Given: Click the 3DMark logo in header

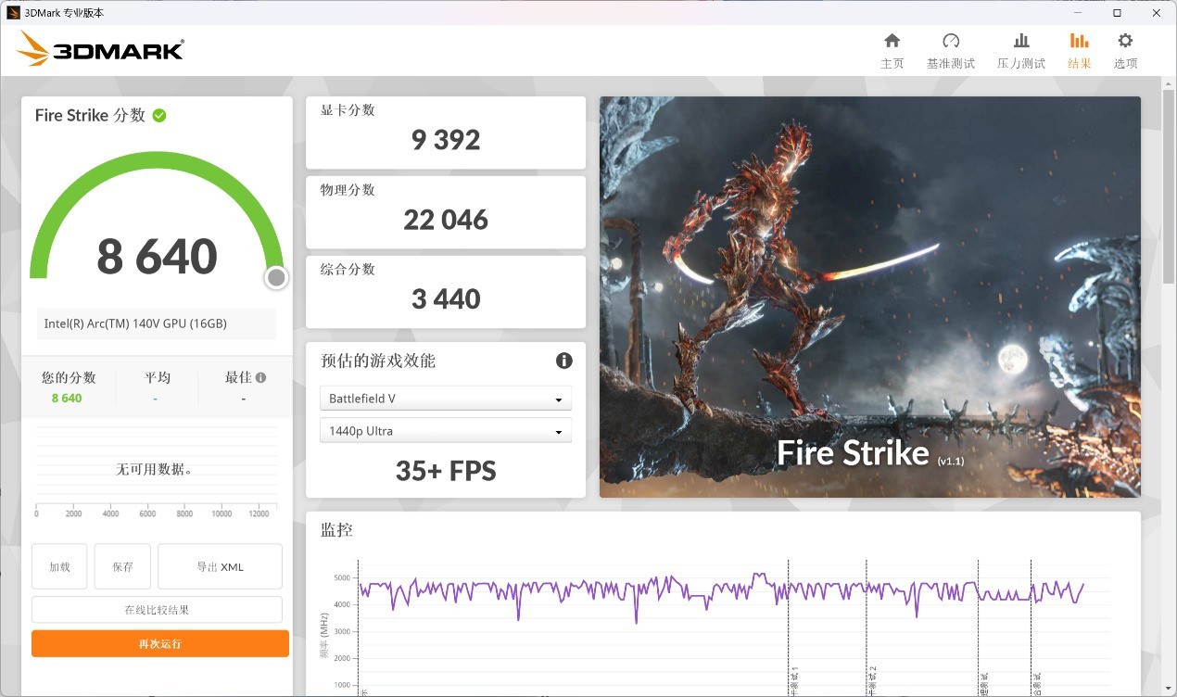Looking at the screenshot, I should coord(100,49).
